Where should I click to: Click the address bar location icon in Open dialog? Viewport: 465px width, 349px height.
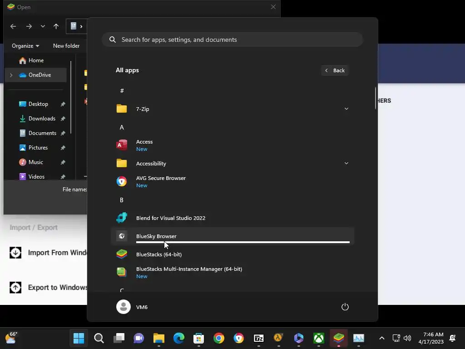pyautogui.click(x=74, y=26)
